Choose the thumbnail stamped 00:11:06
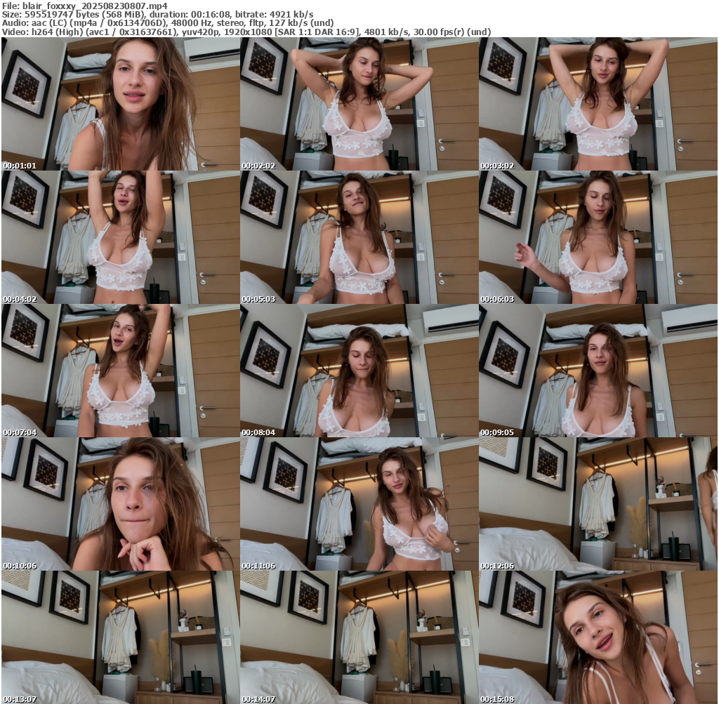The image size is (719, 704). (x=359, y=504)
